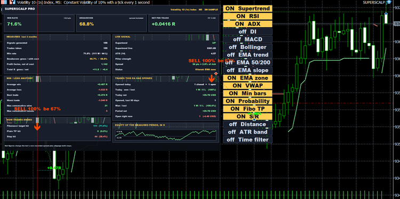Click the "Worst trade" row label
The height and width of the screenshot is (199, 400).
coord(13,100)
